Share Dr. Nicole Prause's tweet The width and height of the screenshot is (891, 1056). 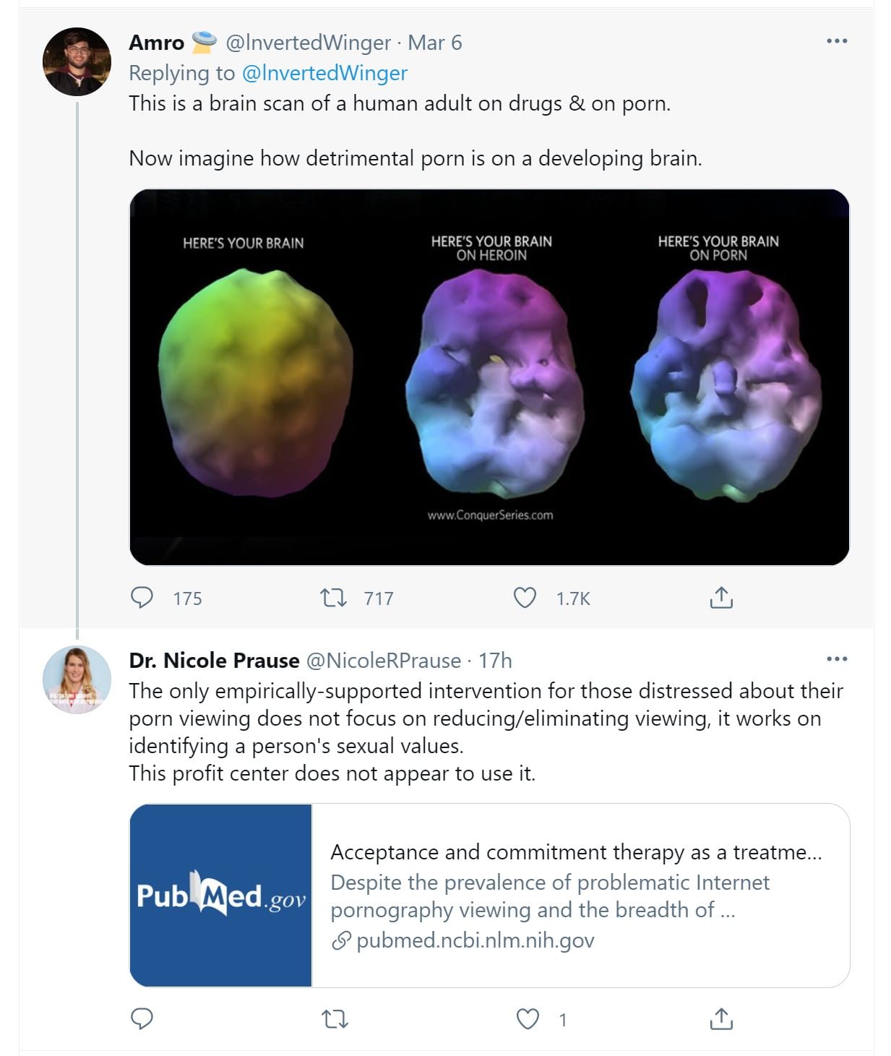[x=720, y=1019]
